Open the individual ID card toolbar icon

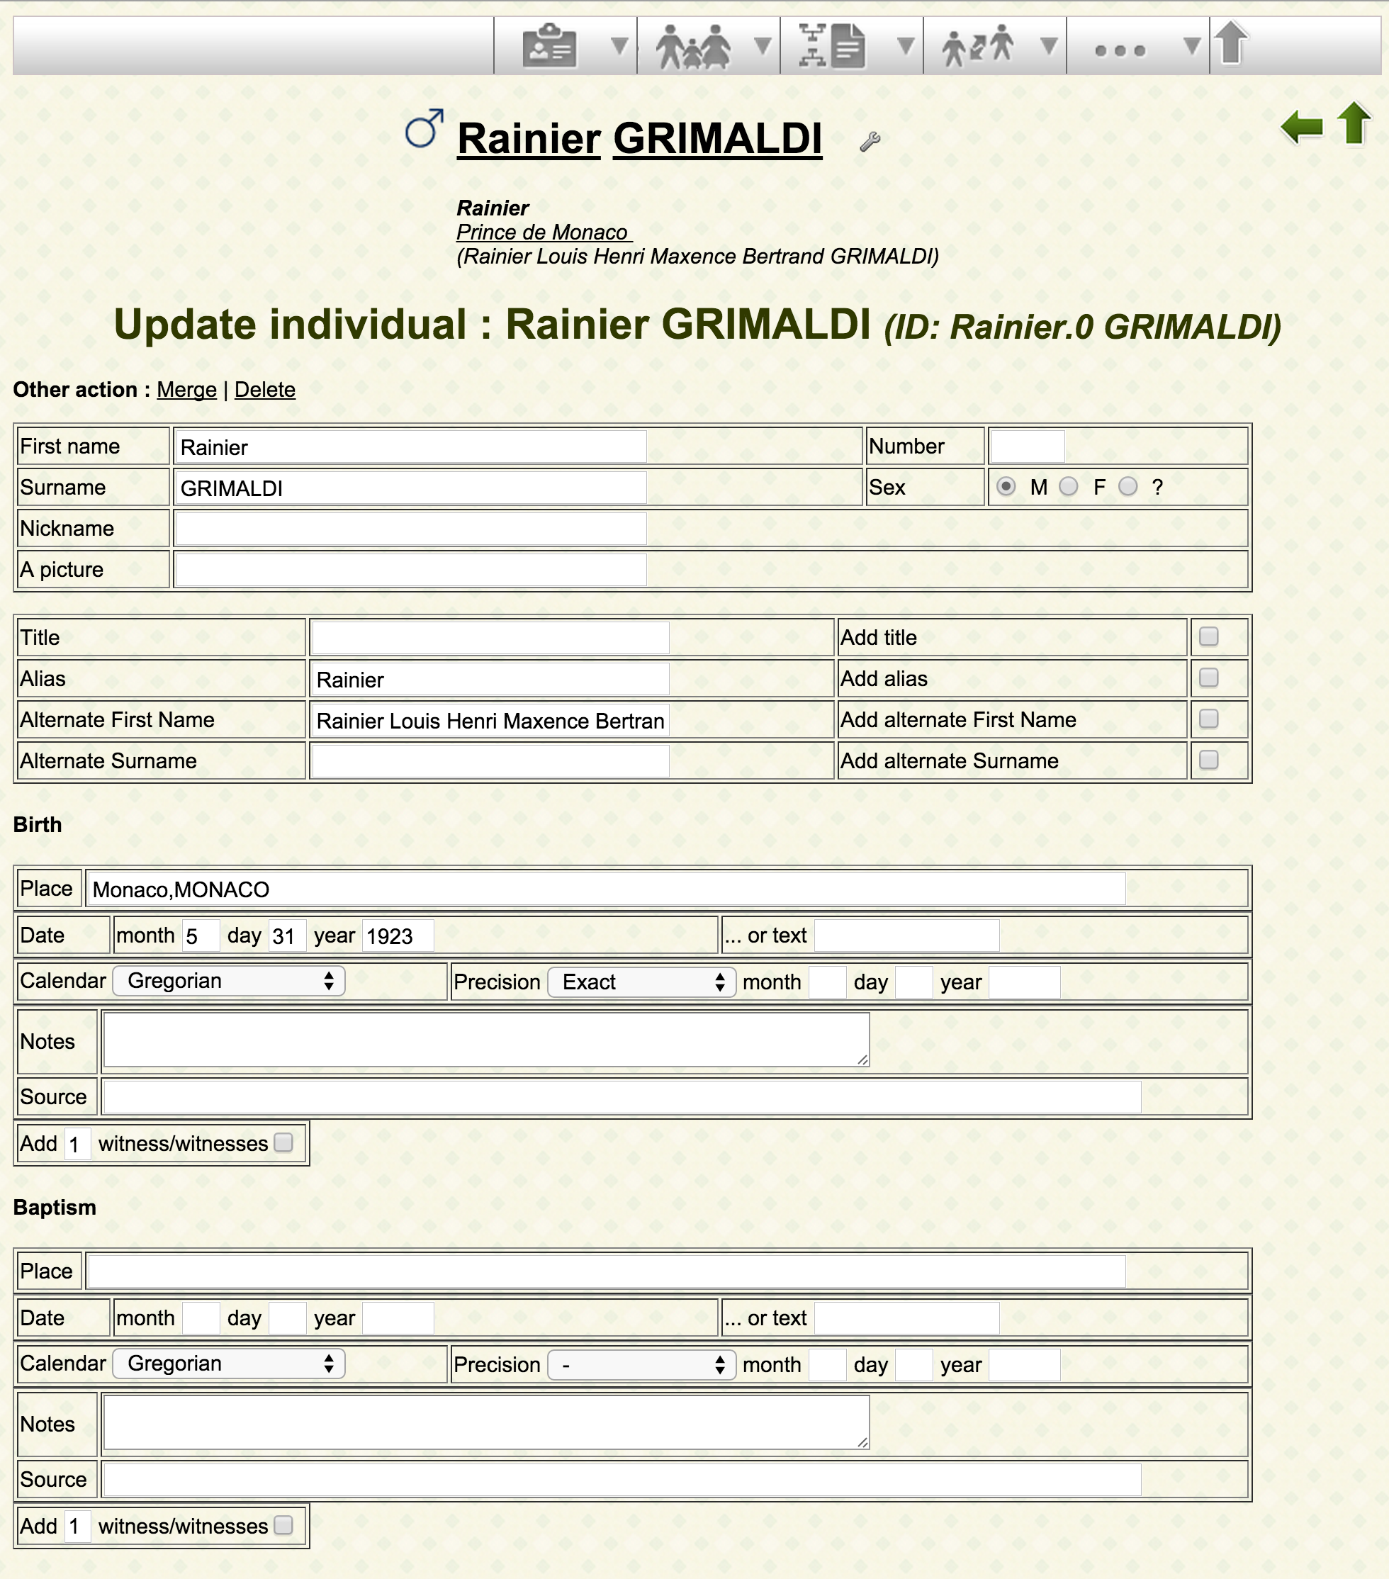[549, 46]
